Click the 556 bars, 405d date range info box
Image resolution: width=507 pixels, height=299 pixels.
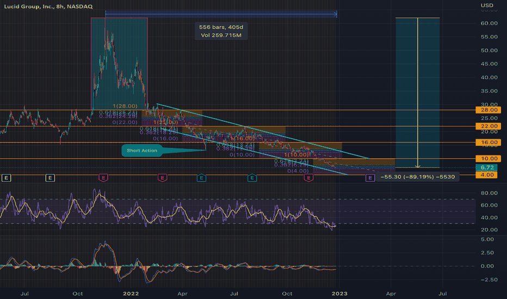click(221, 32)
